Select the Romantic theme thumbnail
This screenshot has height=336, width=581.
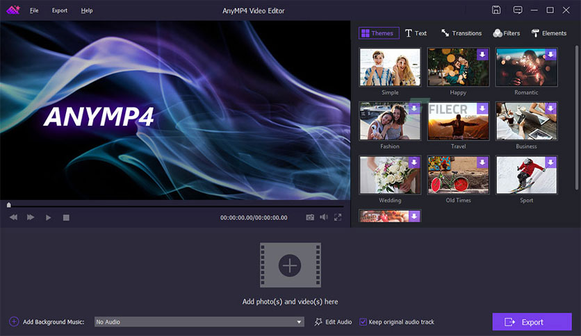point(526,67)
